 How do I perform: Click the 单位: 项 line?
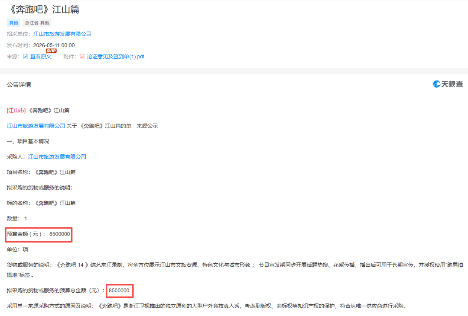(17, 249)
